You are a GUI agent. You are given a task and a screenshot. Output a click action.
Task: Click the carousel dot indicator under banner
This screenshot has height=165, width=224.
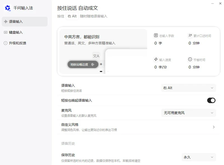(x=101, y=71)
